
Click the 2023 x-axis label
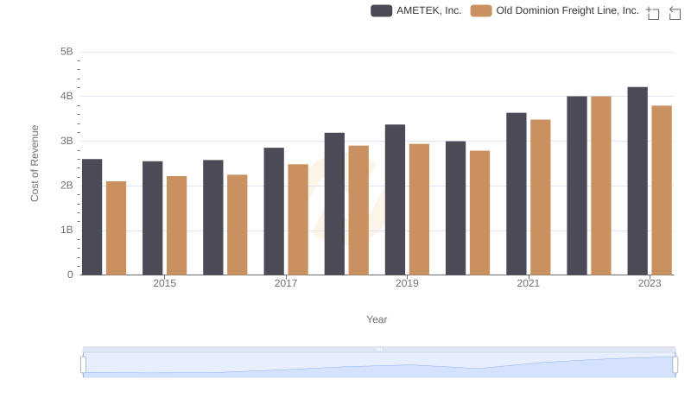click(x=650, y=283)
